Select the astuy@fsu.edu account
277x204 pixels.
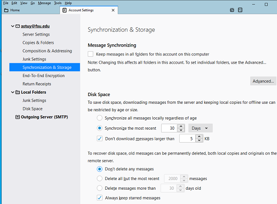(x=35, y=26)
